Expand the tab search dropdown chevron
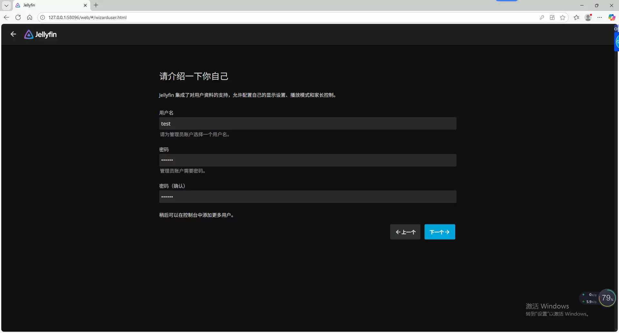Image resolution: width=619 pixels, height=333 pixels. (6, 5)
